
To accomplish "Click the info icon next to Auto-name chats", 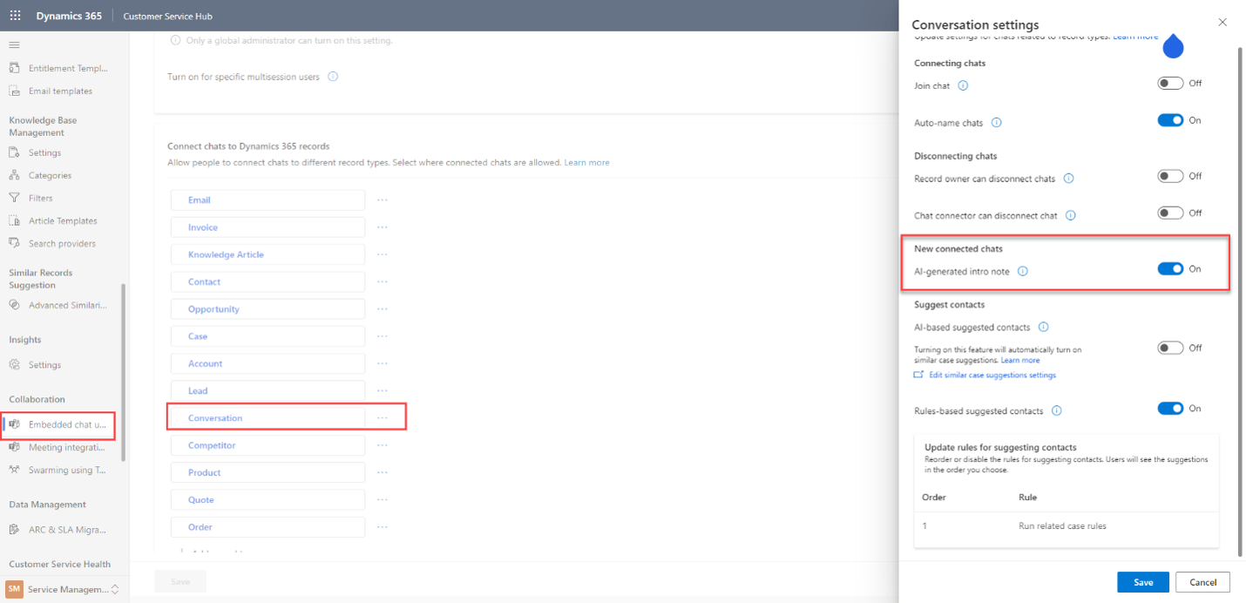I will click(996, 123).
